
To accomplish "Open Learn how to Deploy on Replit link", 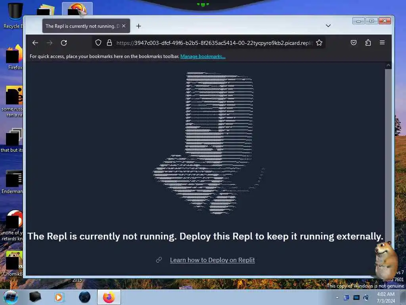I will 213,260.
